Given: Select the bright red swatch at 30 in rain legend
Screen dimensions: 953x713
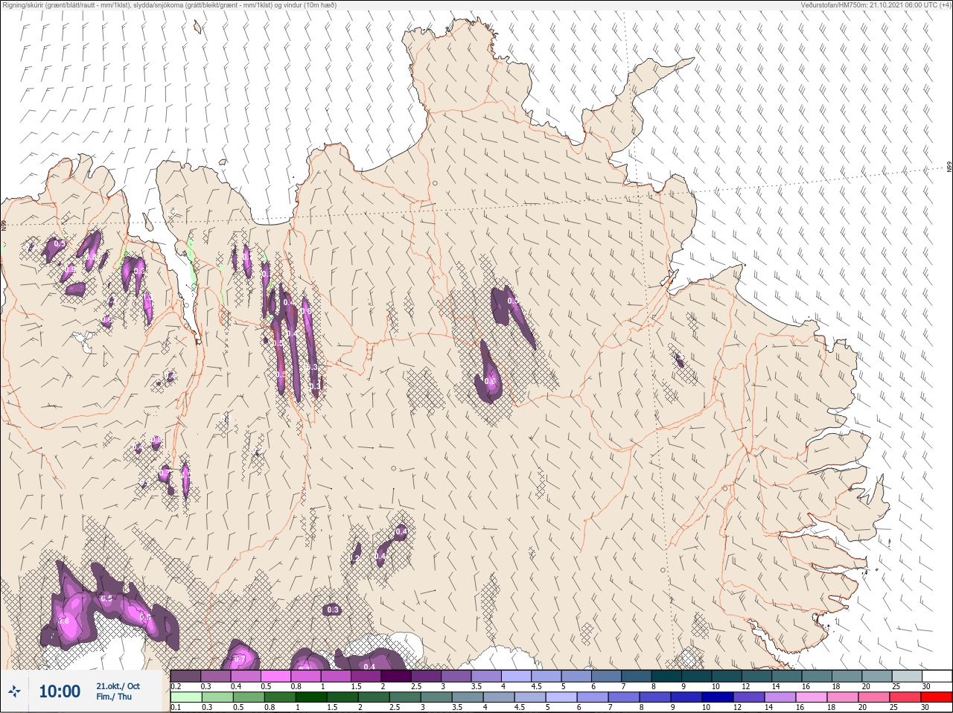Looking at the screenshot, I should pos(937,697).
